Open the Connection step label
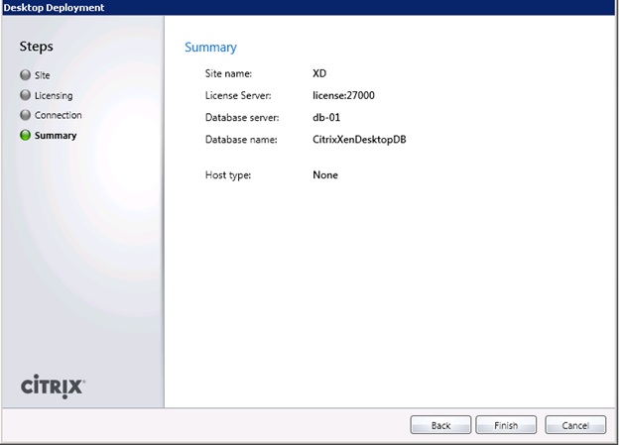Viewport: 619px width, 445px height. coord(59,115)
